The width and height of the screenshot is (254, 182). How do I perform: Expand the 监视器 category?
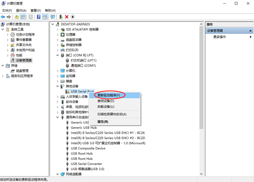pos(57,76)
